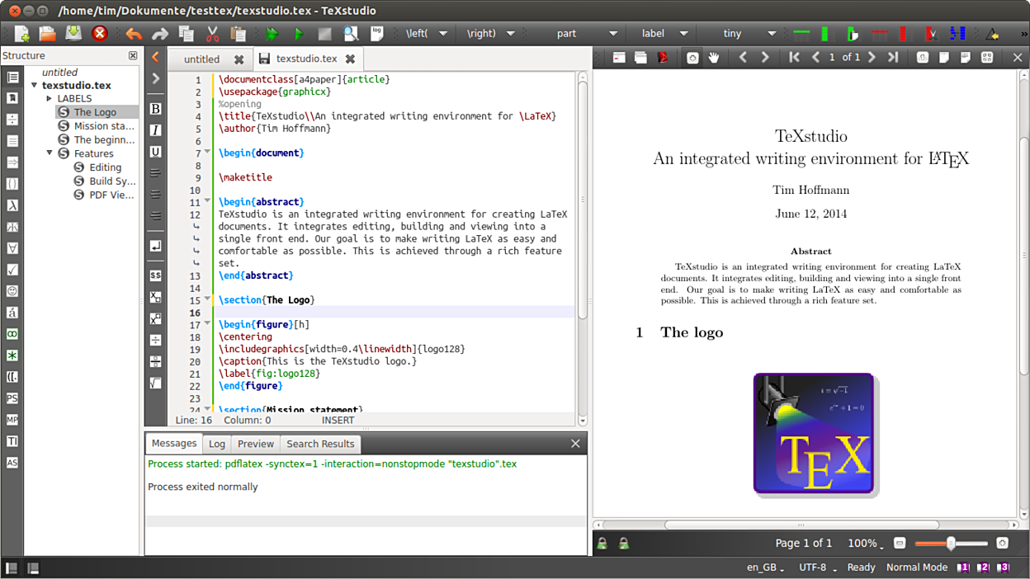Click the Build & View double-arrow icon
Viewport: 1030px width, 579px height.
coord(272,34)
